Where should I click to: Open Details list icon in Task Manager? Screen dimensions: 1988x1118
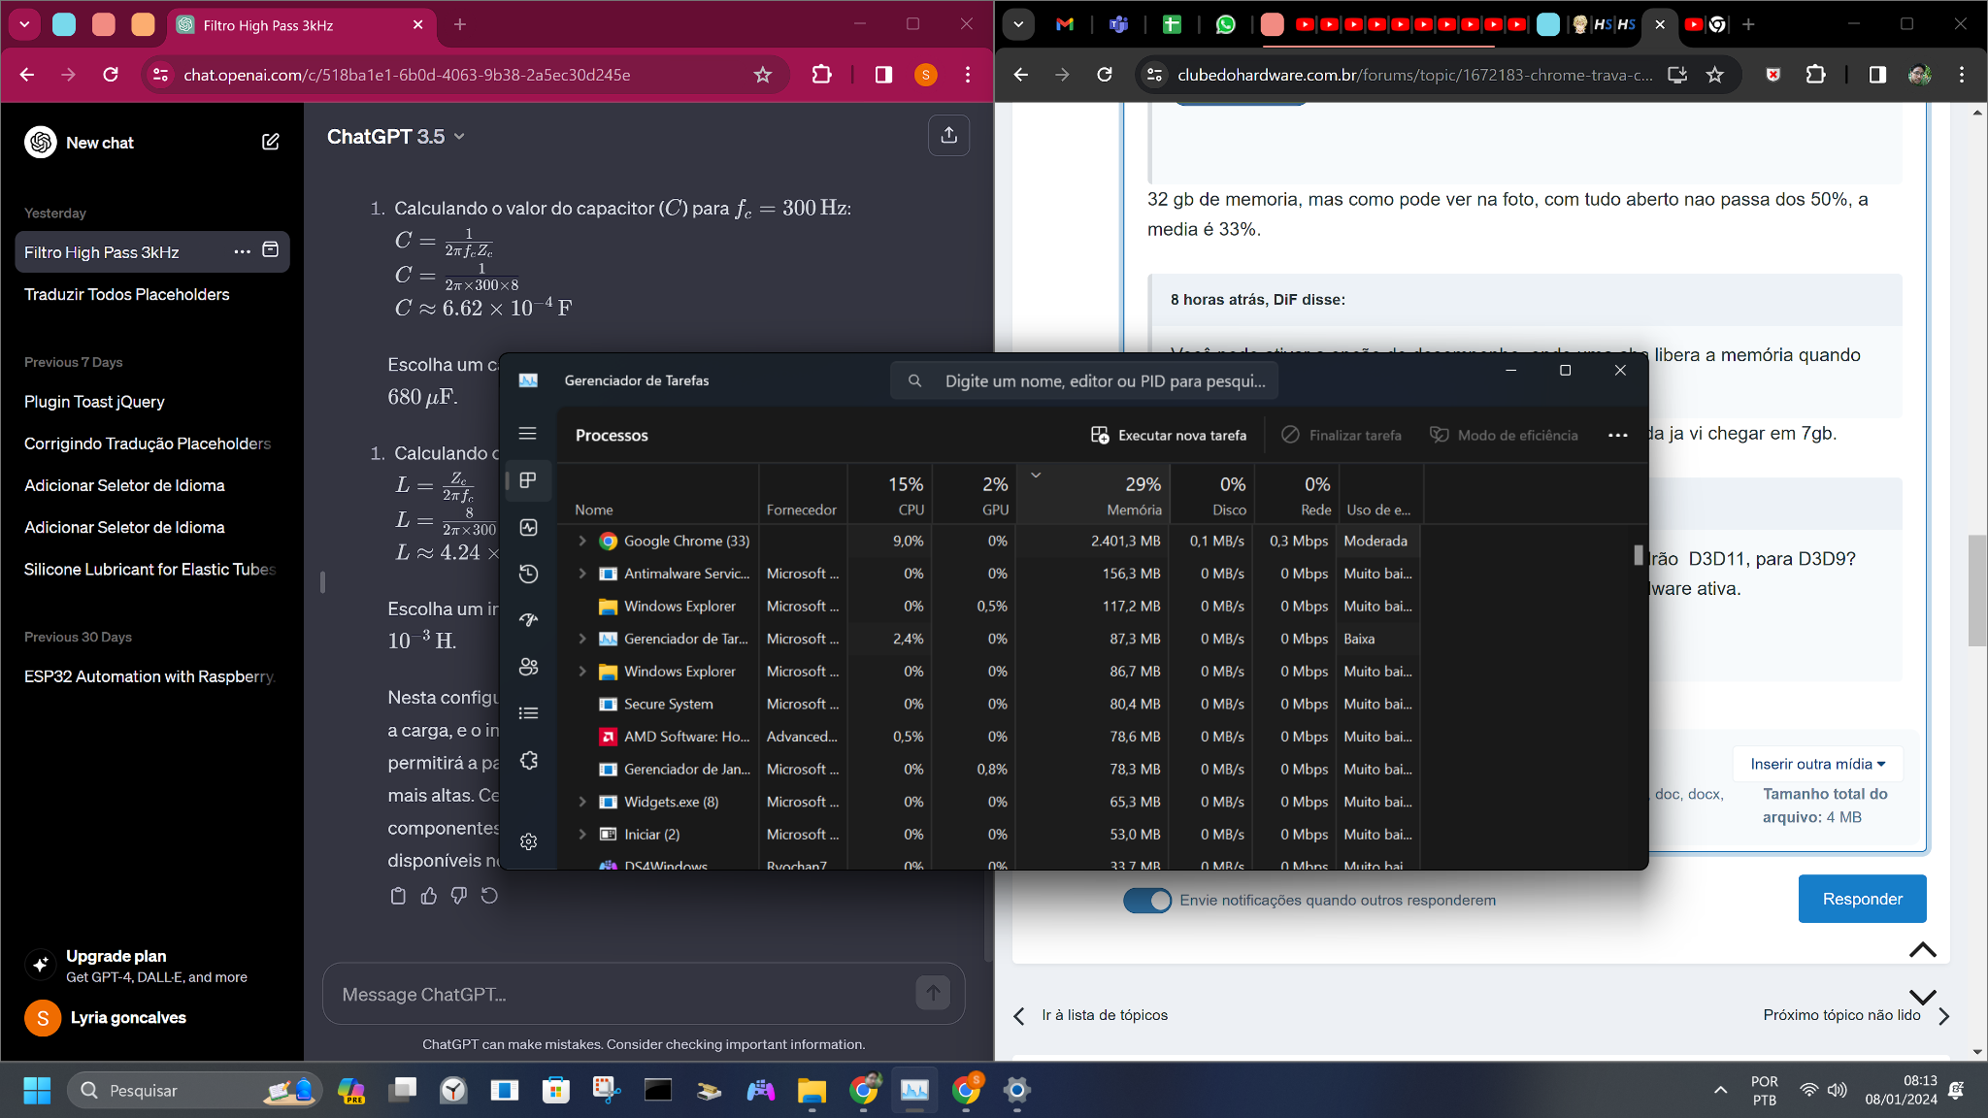528,713
